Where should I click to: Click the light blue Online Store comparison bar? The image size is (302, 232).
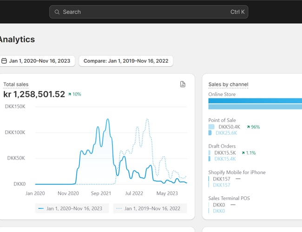[x=255, y=107]
